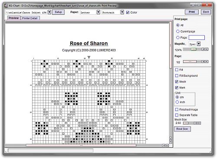Go to next page with Page arrow
This screenshot has width=217, height=159.
207,62
